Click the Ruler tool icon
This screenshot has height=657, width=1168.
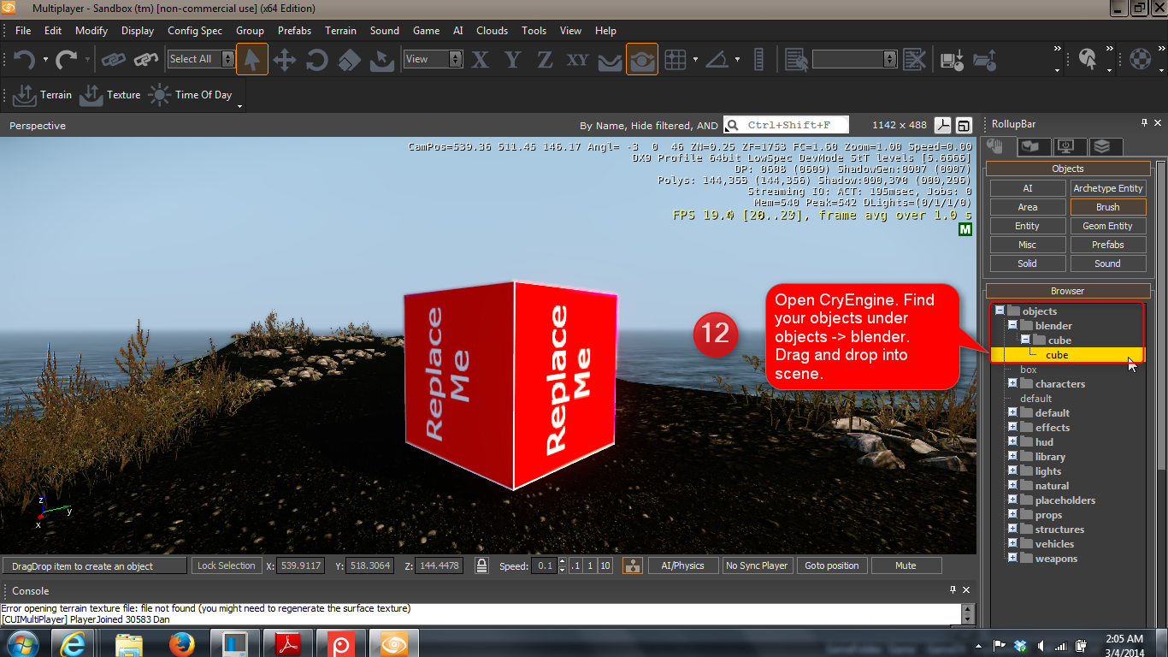(x=760, y=59)
